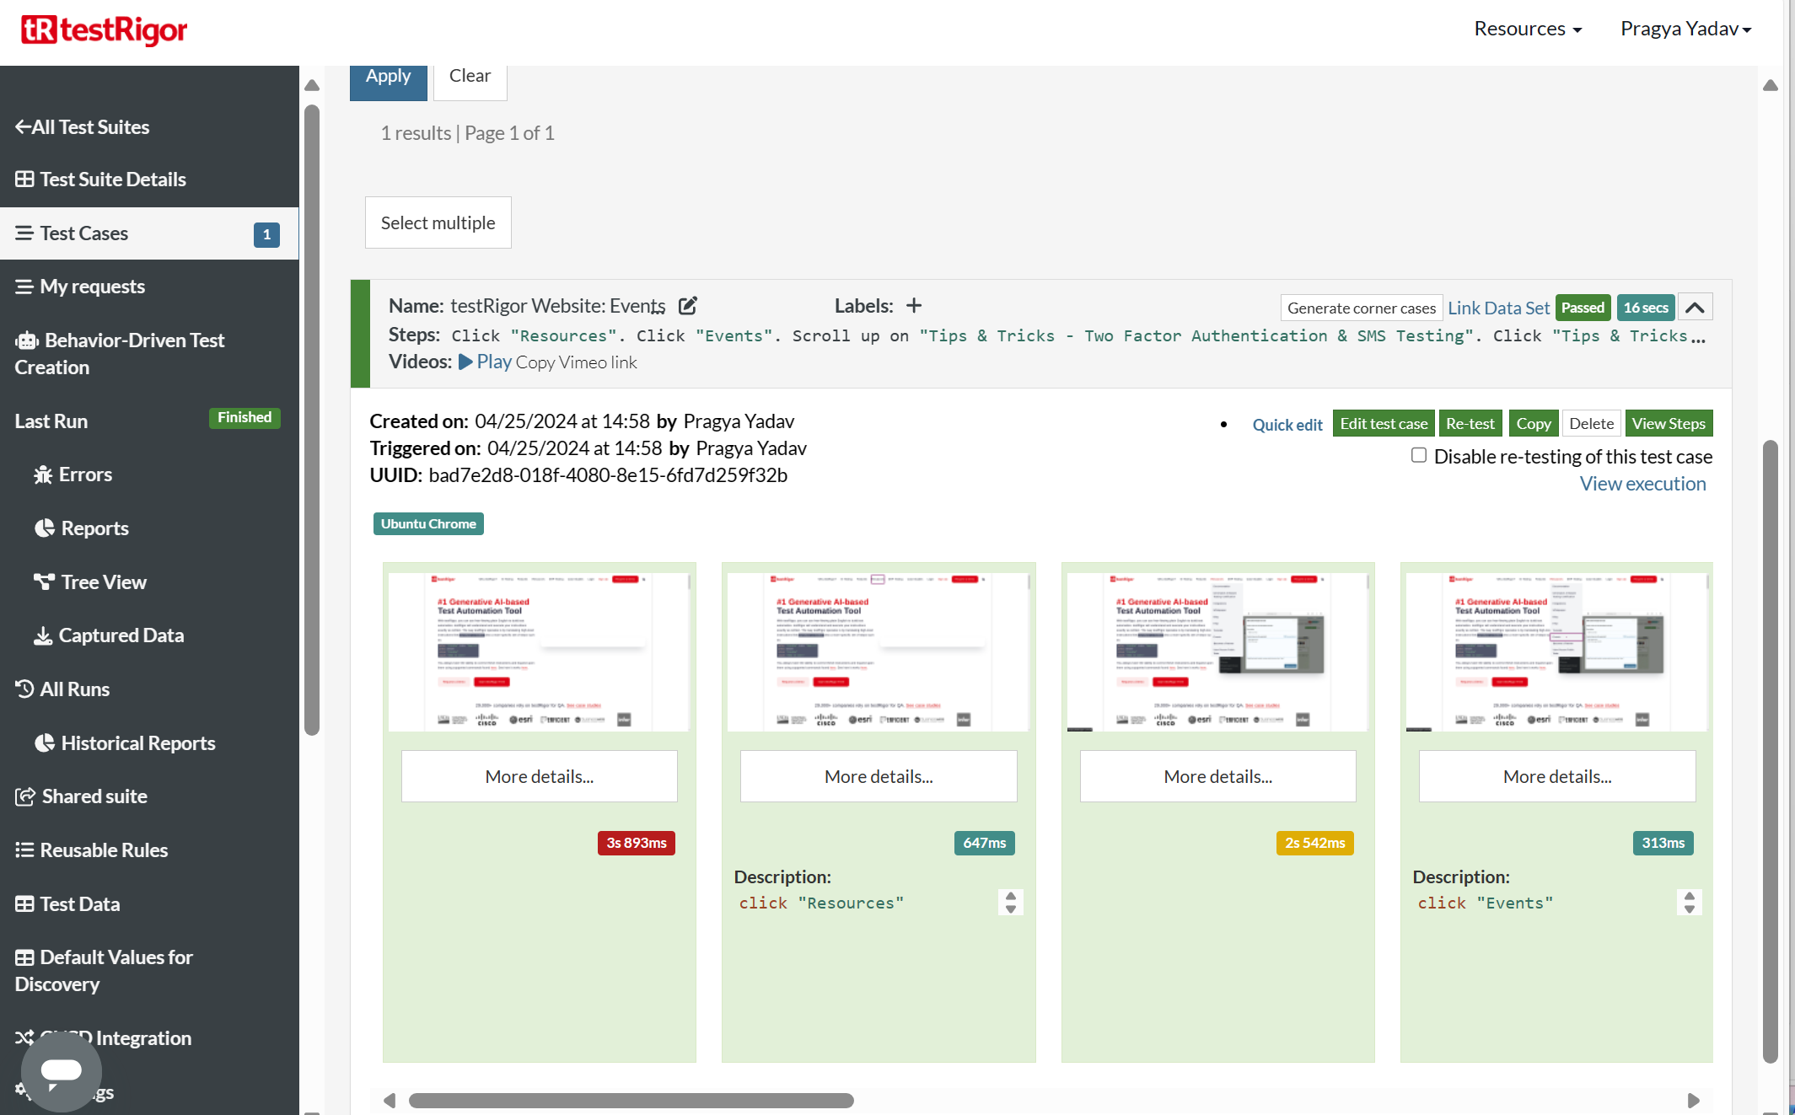The height and width of the screenshot is (1115, 1795).
Task: Open the Resources dropdown menu
Action: pyautogui.click(x=1527, y=29)
